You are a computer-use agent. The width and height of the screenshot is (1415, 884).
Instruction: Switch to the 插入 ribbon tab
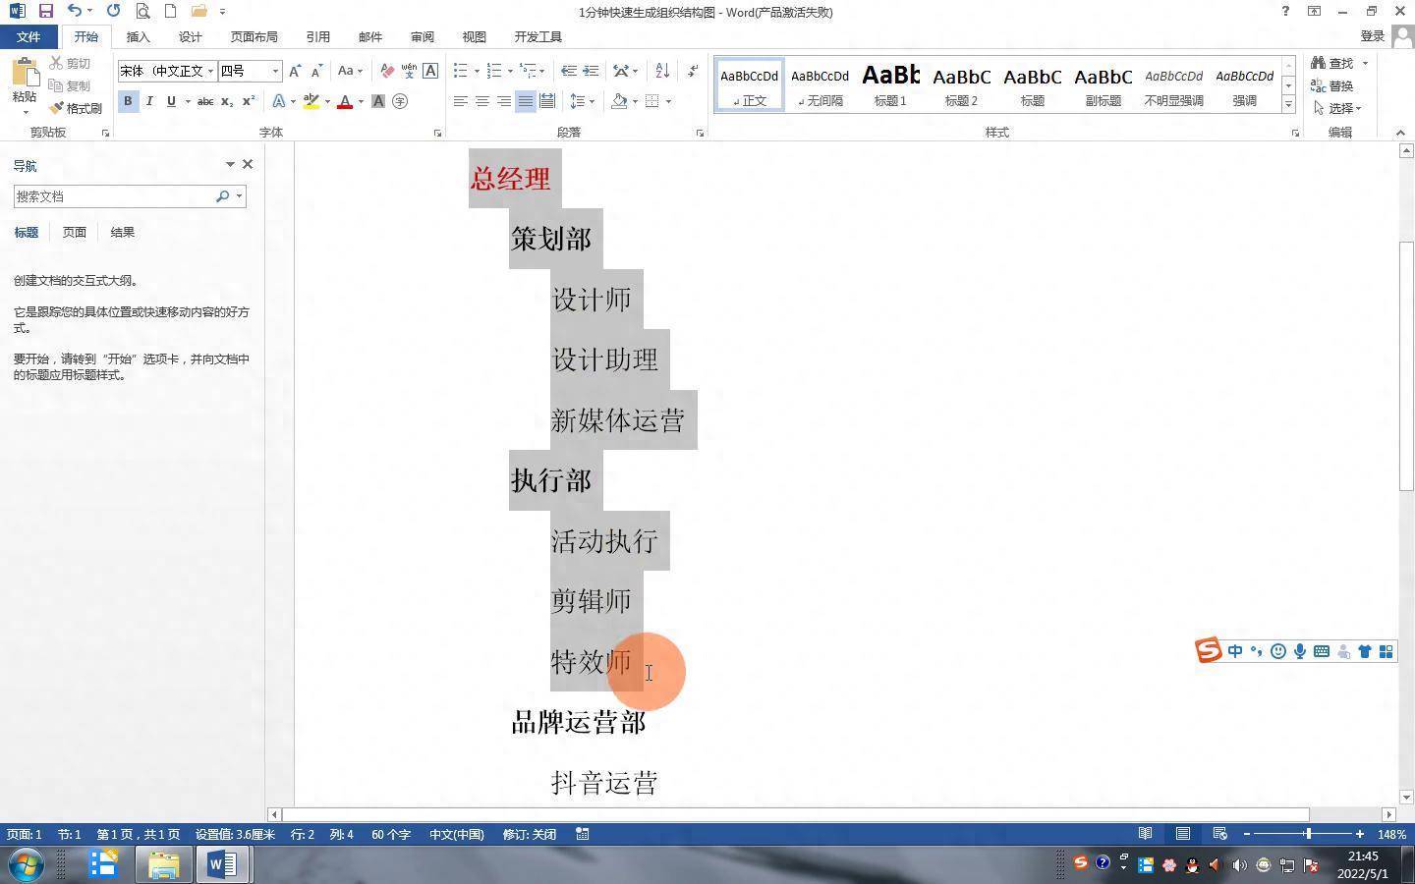click(x=138, y=36)
